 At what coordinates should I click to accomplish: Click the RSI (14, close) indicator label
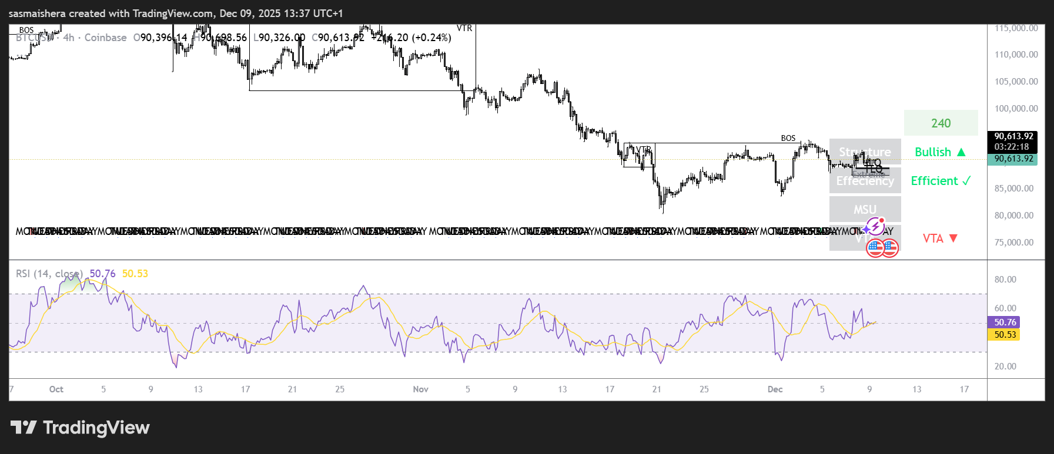49,274
